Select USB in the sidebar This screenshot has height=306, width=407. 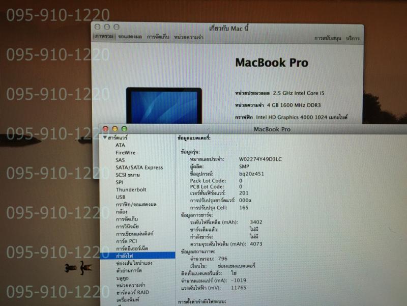coord(121,197)
